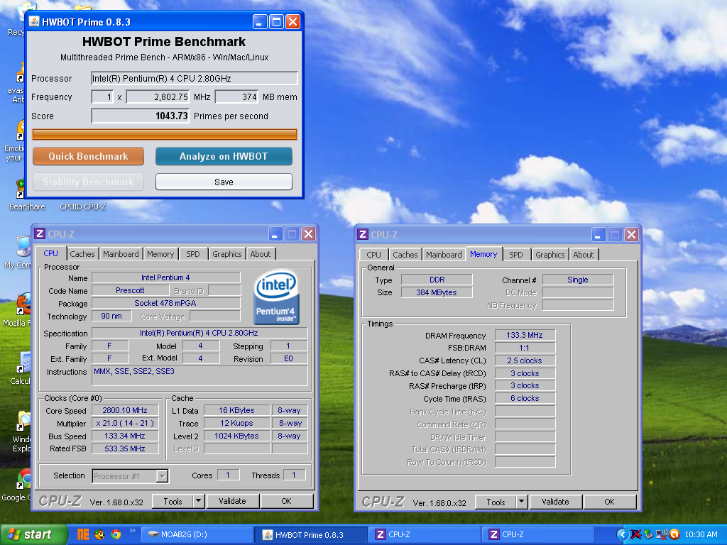Click DRAM Frequency value 133.3 MHz
This screenshot has width=727, height=545.
pos(525,335)
